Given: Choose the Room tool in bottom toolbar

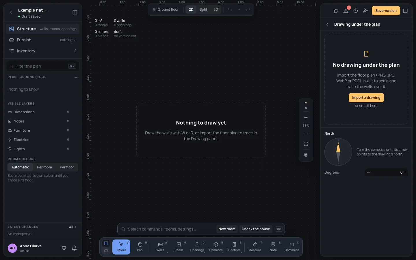Looking at the screenshot, I should (x=179, y=247).
